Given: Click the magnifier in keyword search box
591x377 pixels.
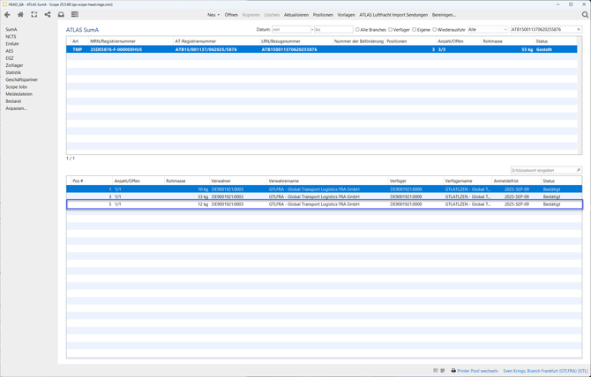Looking at the screenshot, I should pyautogui.click(x=579, y=170).
